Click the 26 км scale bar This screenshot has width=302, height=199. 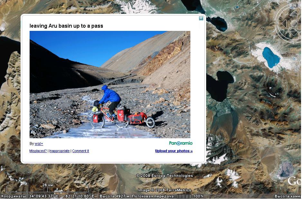click(x=47, y=189)
